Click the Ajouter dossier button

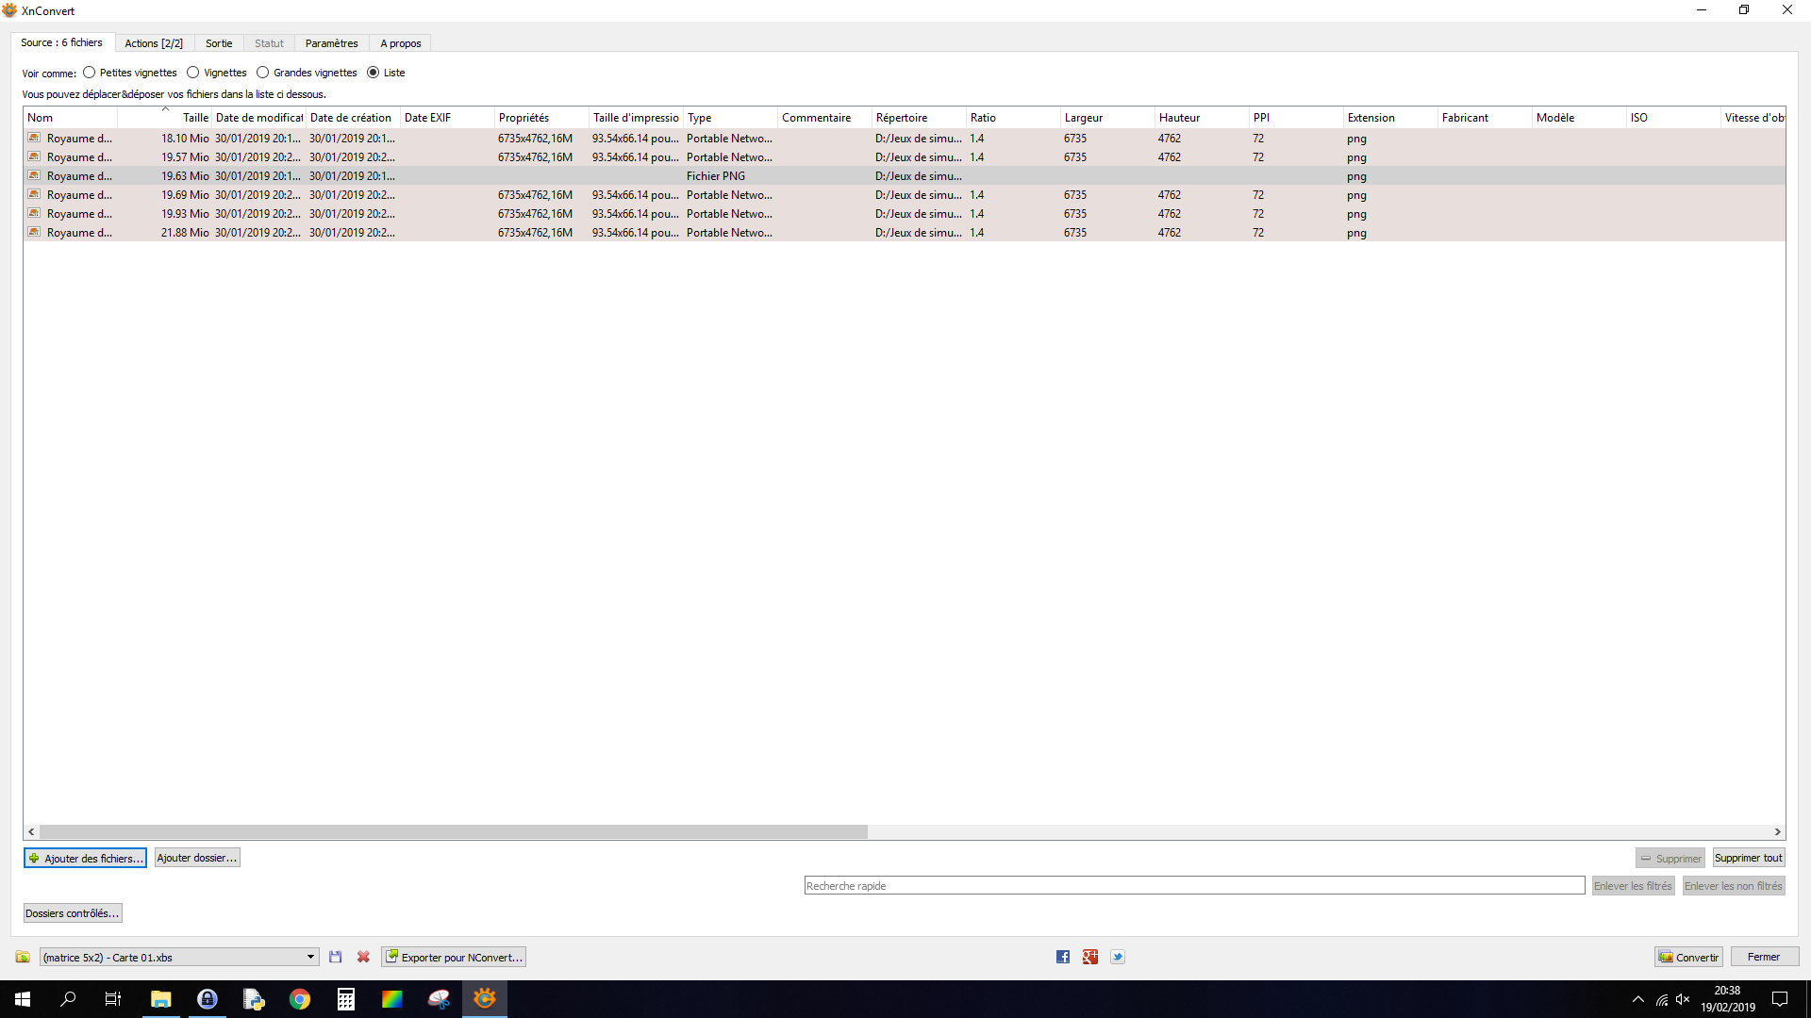tap(197, 858)
